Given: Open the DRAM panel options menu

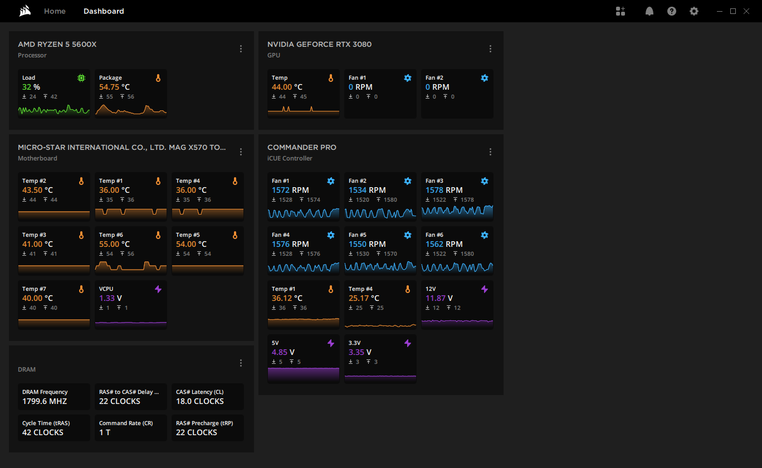Looking at the screenshot, I should [x=241, y=363].
